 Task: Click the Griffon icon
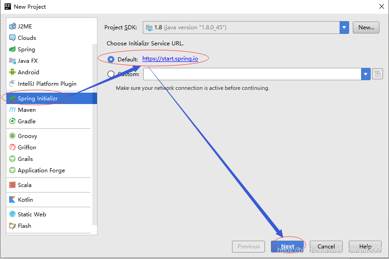point(12,147)
